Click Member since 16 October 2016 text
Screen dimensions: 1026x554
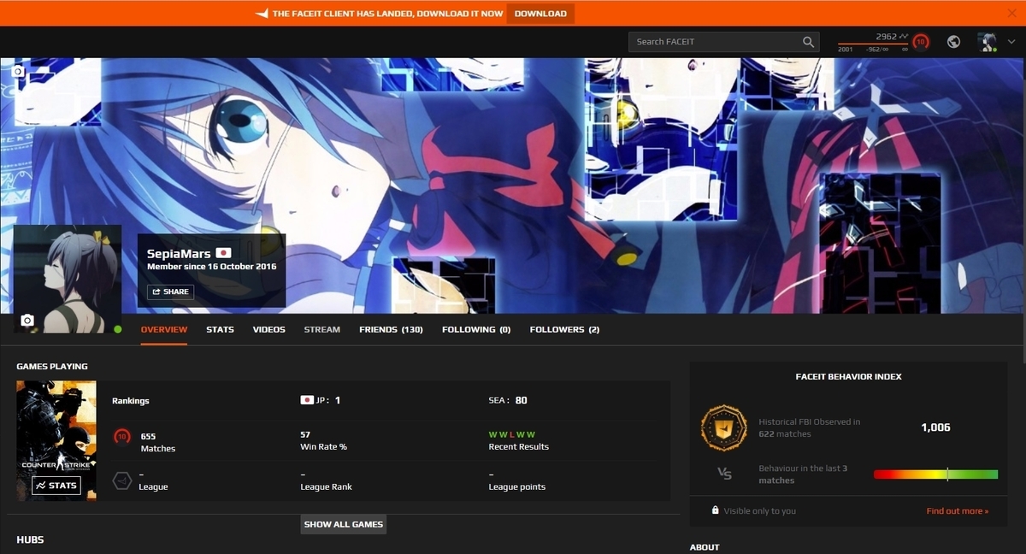coord(211,267)
